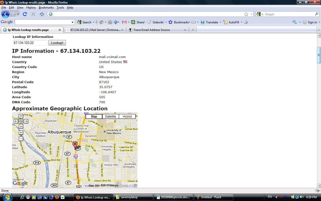Open the wrench settings dropdown arrow
Viewport: 321px width, 201px height.
point(300,22)
